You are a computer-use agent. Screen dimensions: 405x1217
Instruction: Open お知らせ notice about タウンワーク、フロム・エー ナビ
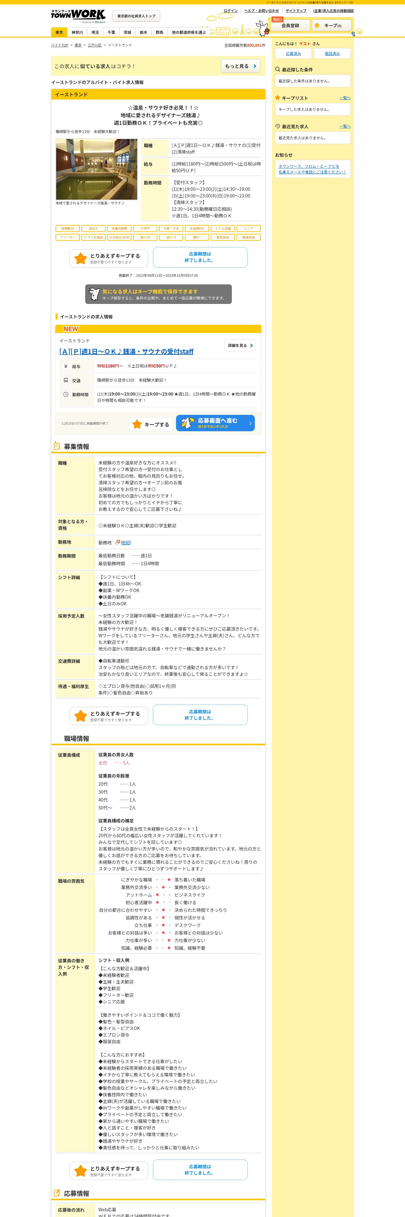coord(312,169)
